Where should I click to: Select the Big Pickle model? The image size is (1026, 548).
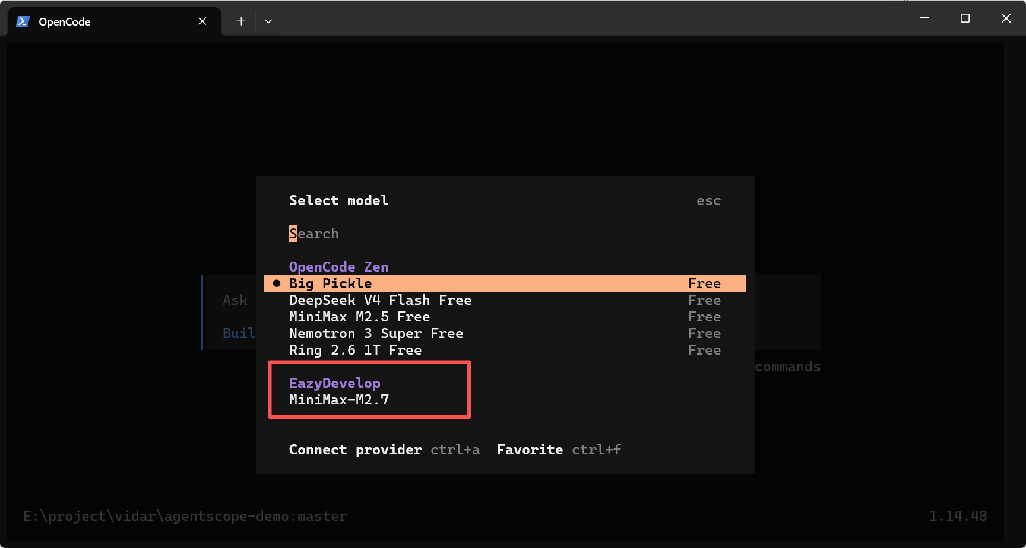[x=505, y=283]
